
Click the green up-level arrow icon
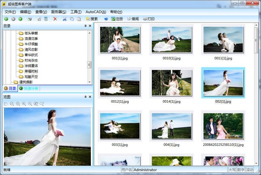(20, 19)
